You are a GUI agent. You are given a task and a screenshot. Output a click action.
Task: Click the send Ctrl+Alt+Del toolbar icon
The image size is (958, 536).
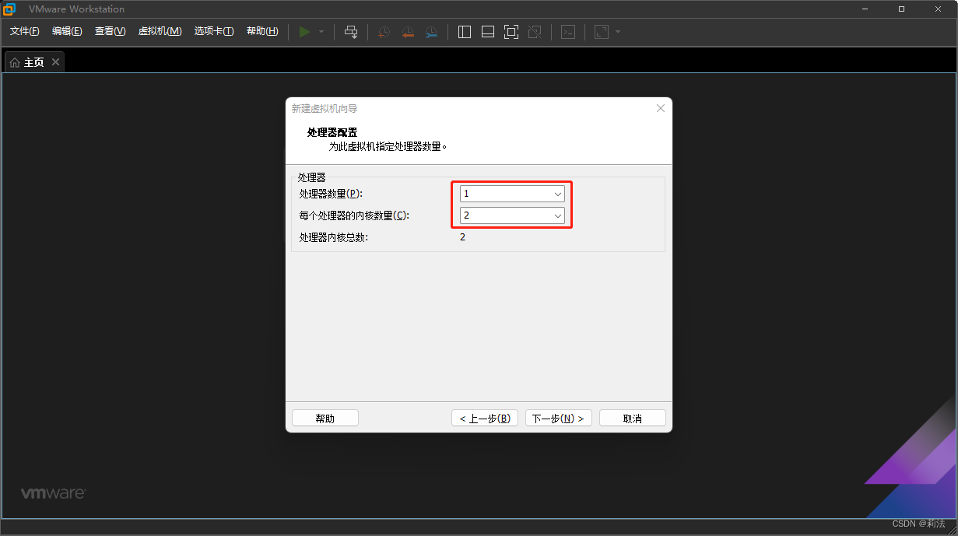[351, 32]
